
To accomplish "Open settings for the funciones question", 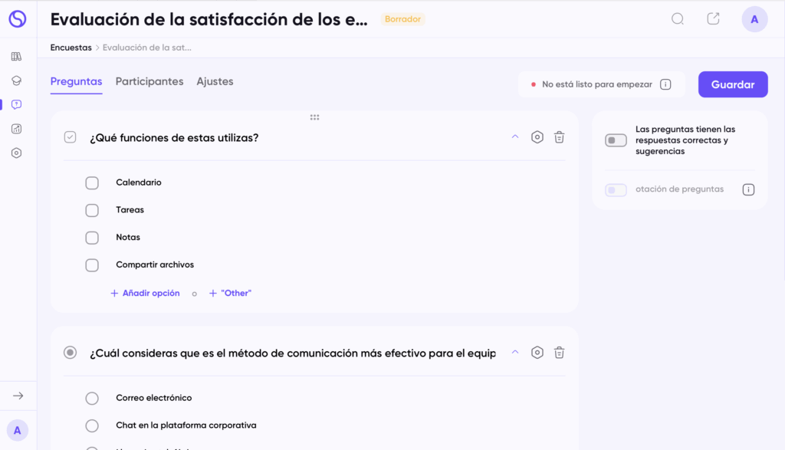I will (537, 137).
